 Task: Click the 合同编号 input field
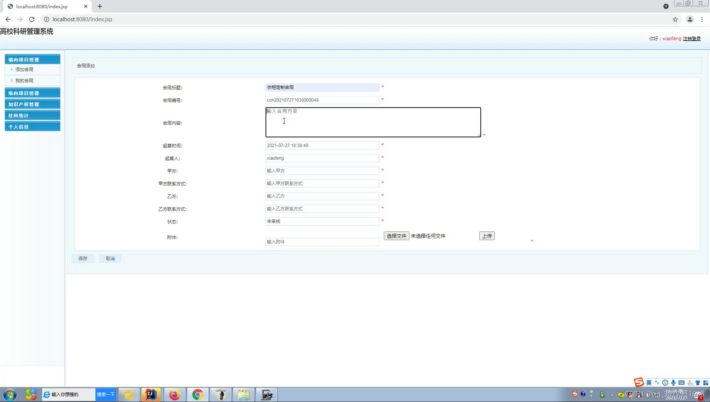[x=322, y=100]
